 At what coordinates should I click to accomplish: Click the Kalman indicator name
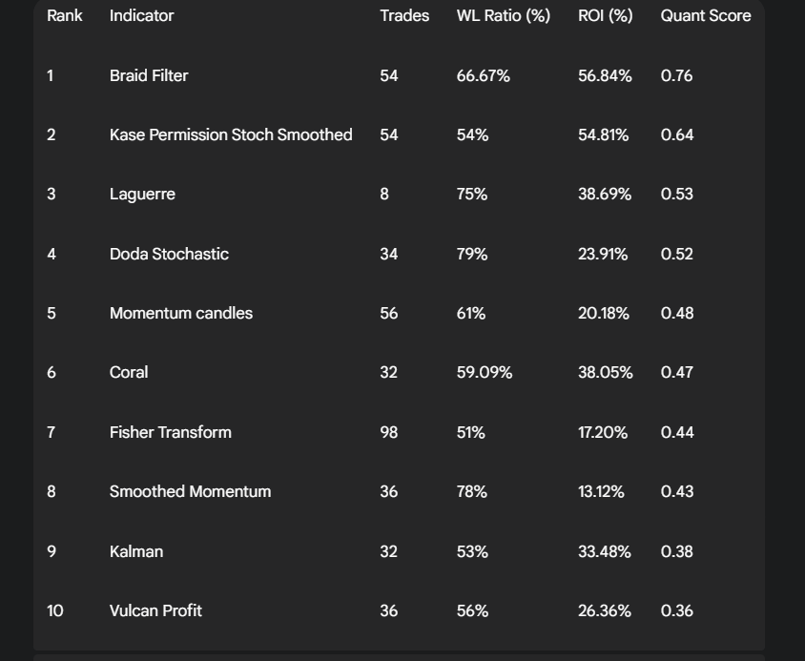pyautogui.click(x=136, y=551)
